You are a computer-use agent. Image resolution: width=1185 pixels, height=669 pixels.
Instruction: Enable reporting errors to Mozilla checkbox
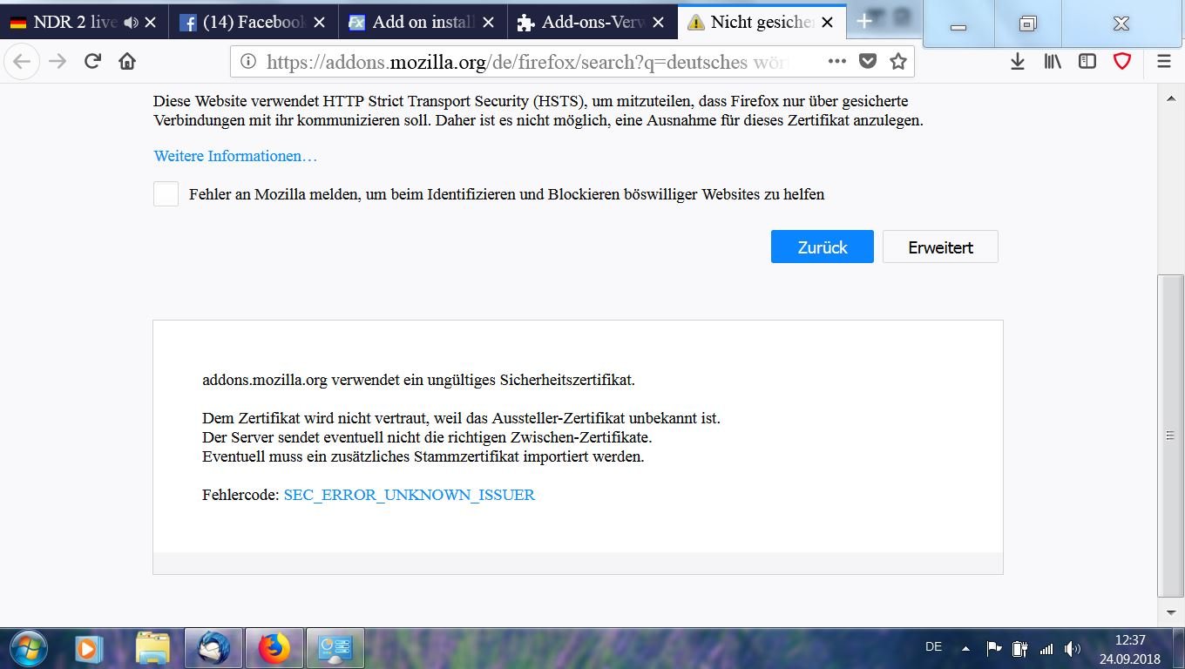point(166,194)
